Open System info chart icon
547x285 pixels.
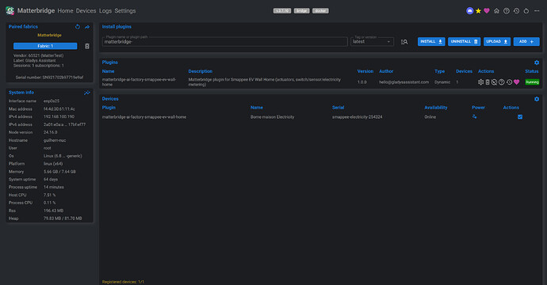pyautogui.click(x=87, y=93)
